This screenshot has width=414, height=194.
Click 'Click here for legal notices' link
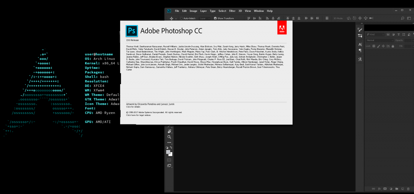[139, 115]
